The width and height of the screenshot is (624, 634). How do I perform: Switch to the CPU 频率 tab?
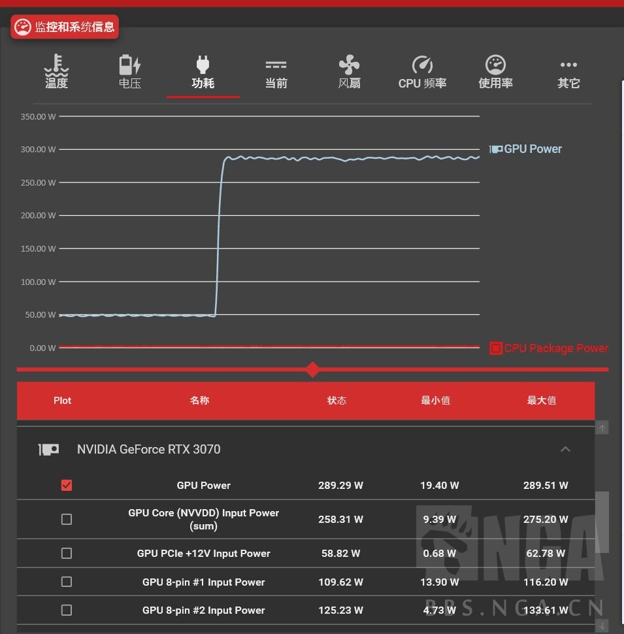[x=422, y=72]
